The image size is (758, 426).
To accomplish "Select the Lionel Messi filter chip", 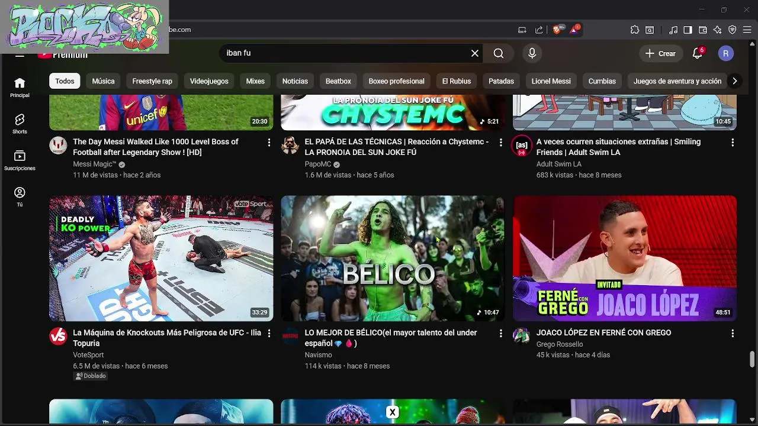I will tap(551, 81).
